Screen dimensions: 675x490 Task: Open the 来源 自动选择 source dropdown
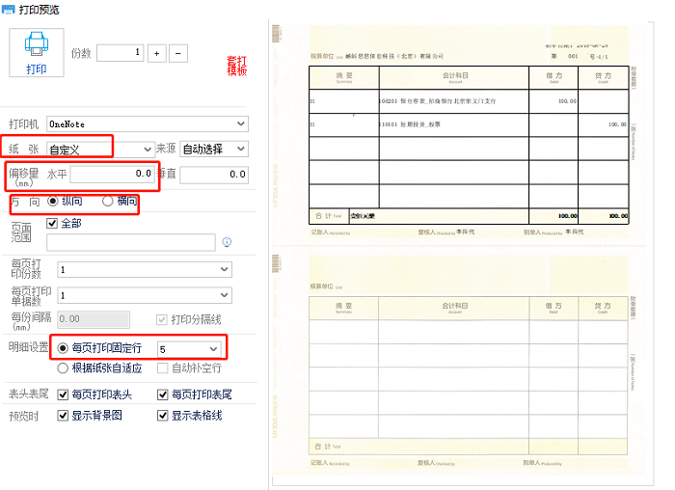214,149
